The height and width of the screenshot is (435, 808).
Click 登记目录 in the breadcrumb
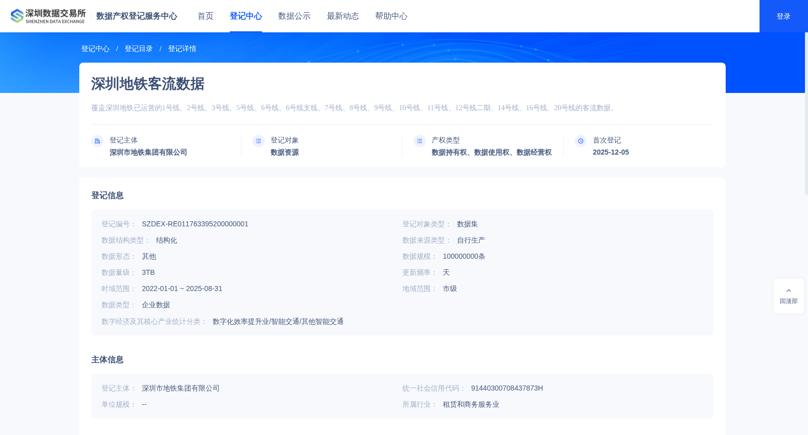point(139,49)
